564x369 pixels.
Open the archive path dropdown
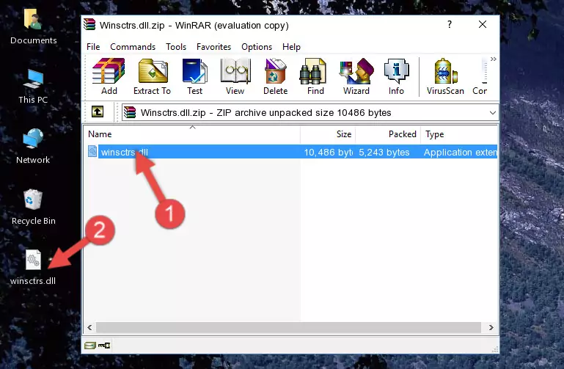coord(492,112)
